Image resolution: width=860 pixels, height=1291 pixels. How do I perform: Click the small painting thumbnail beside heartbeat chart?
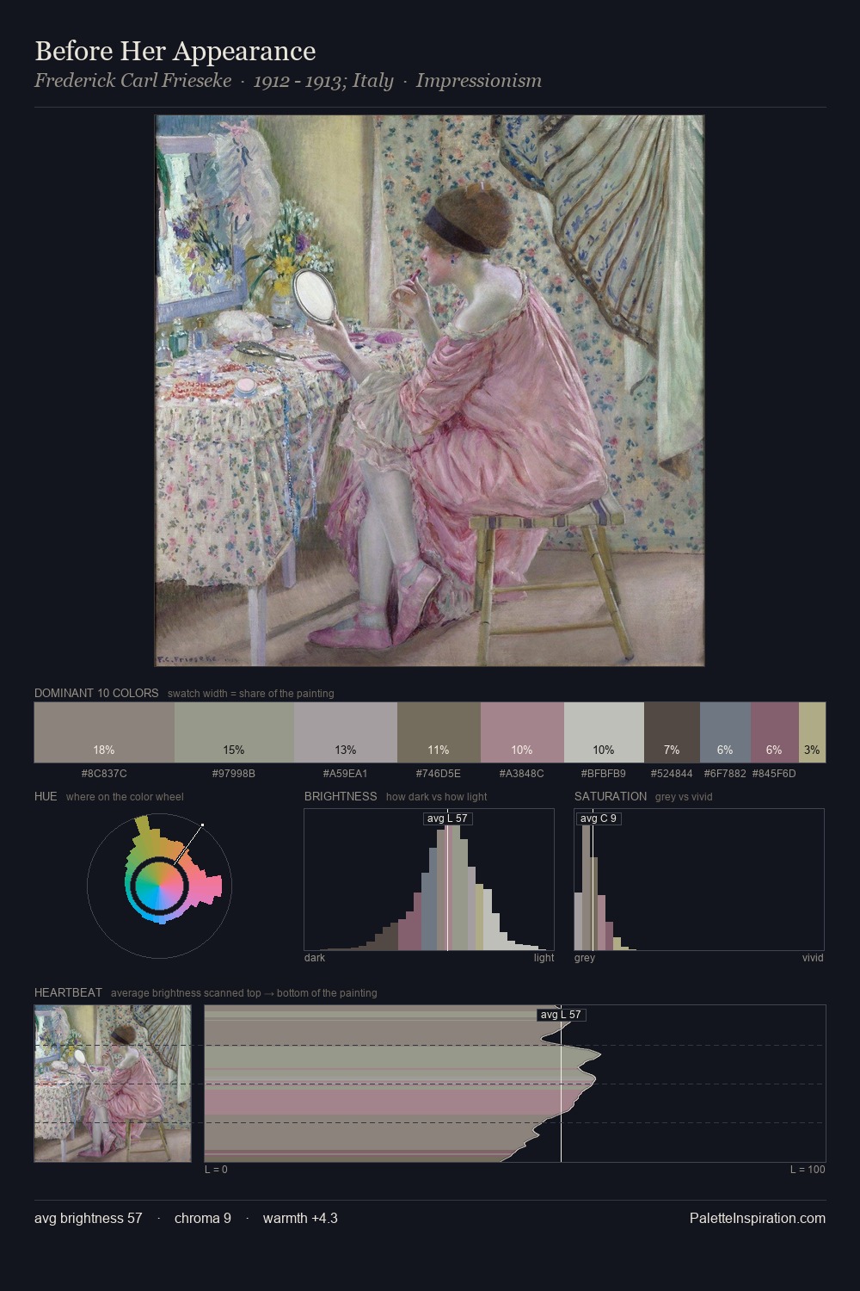pyautogui.click(x=113, y=1084)
